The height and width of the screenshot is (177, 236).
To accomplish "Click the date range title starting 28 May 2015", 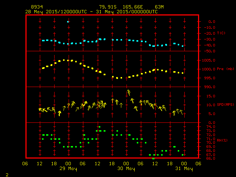I will [x=91, y=12].
